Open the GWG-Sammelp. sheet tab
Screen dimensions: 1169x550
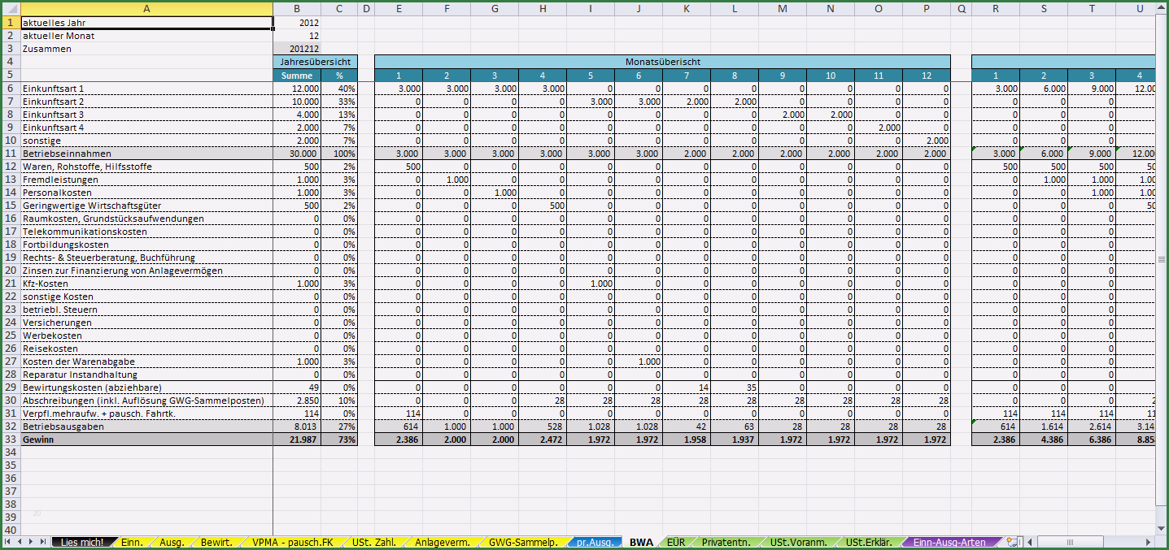pyautogui.click(x=523, y=542)
